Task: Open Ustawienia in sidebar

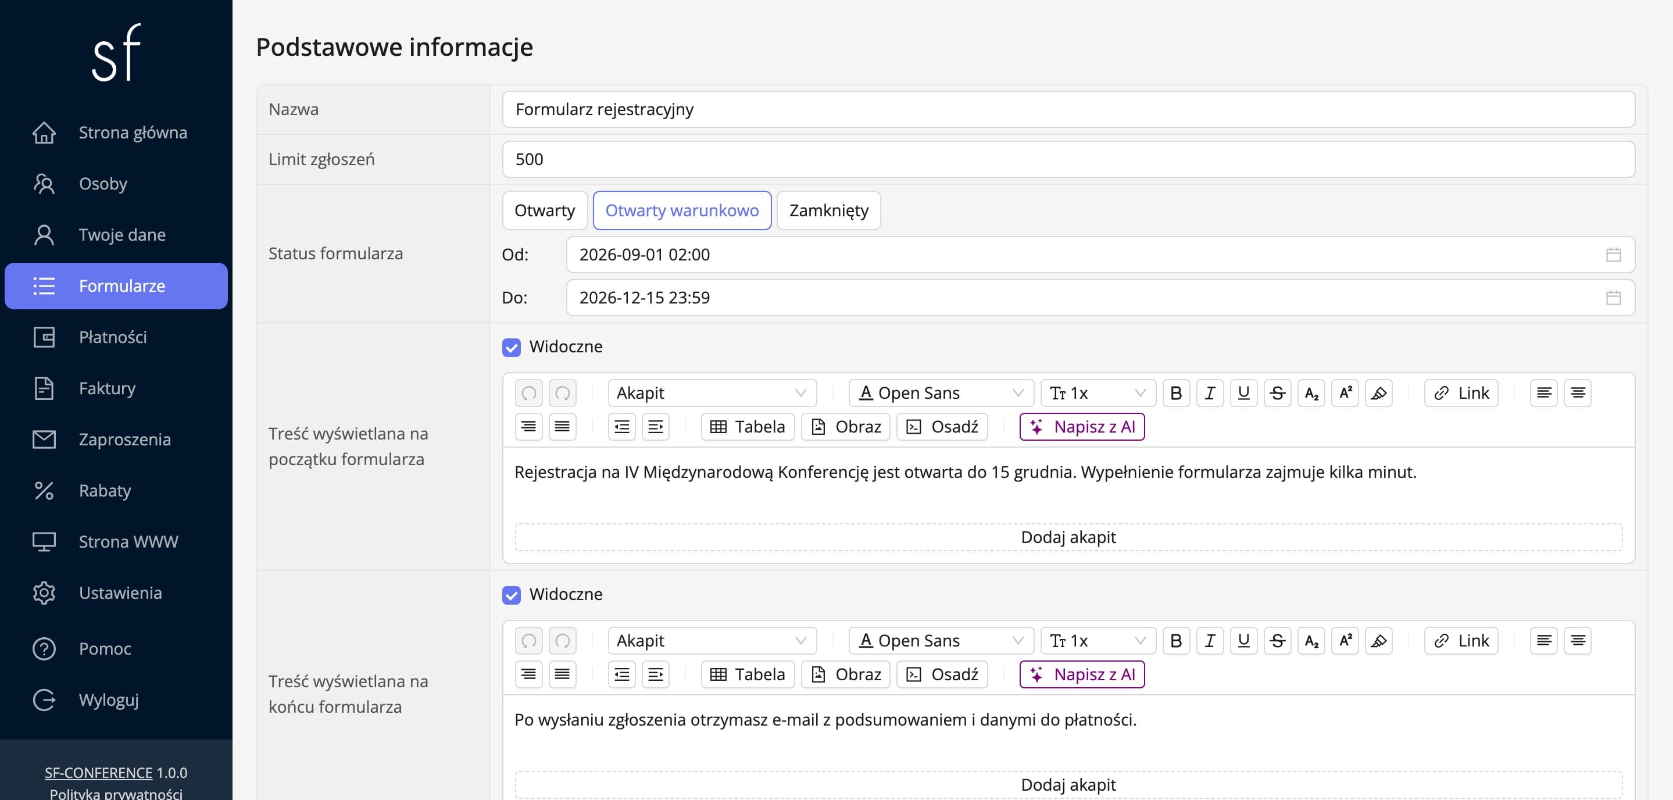Action: tap(116, 593)
